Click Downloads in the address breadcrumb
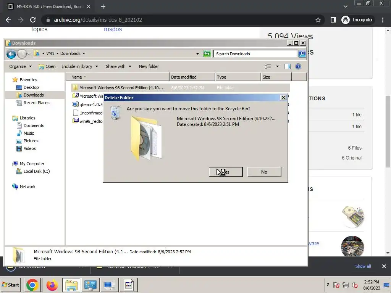 pyautogui.click(x=70, y=53)
